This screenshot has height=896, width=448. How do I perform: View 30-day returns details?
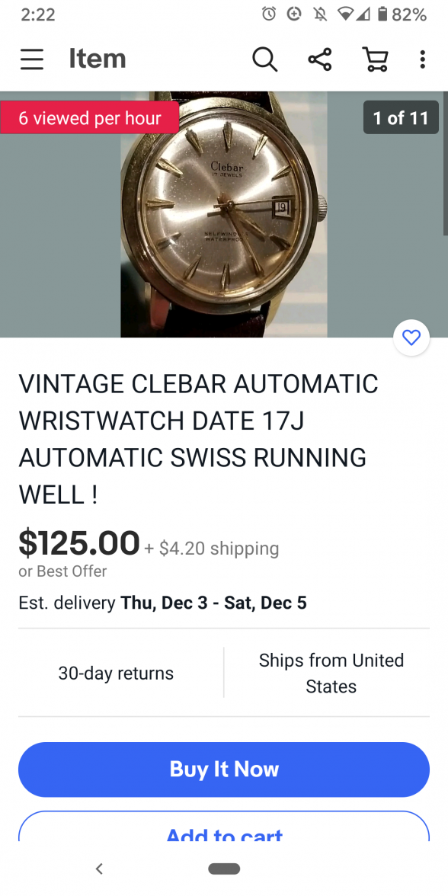coord(116,673)
